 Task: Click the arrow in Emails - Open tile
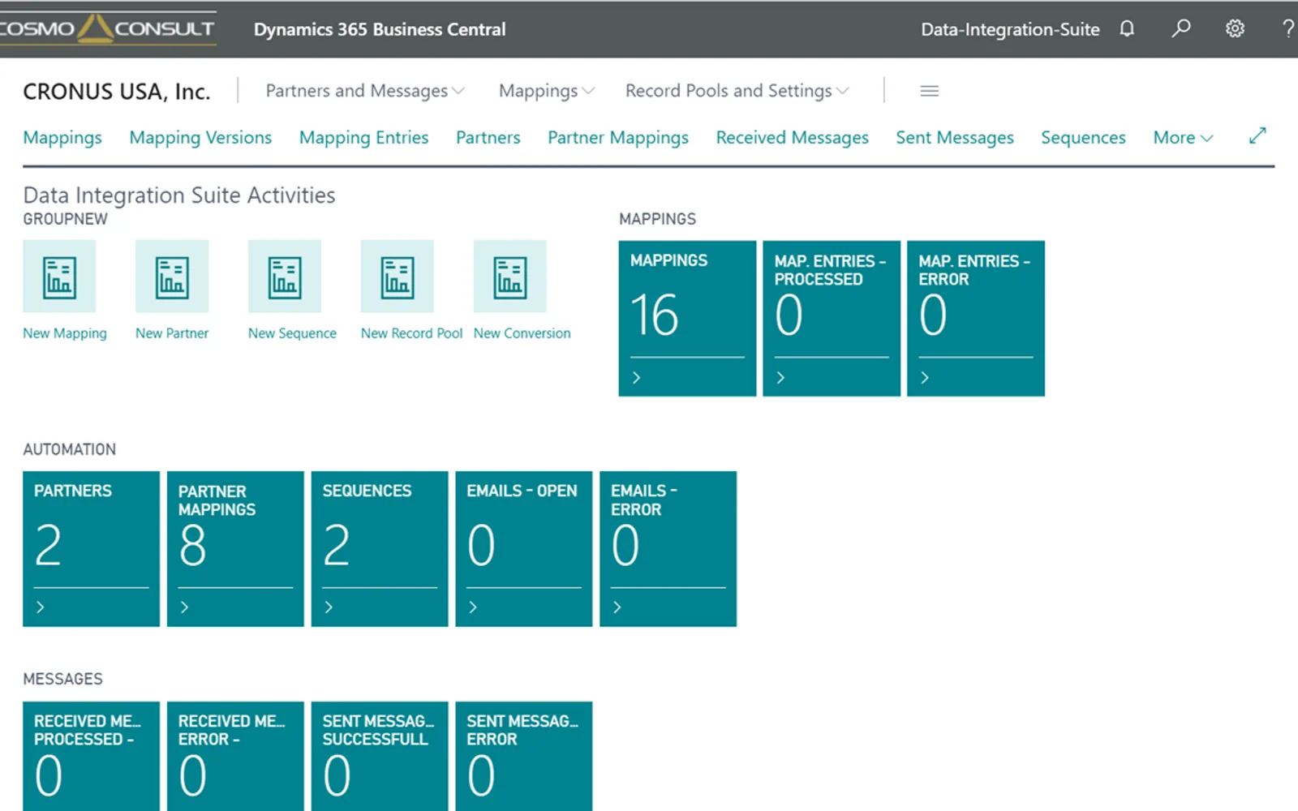coord(474,607)
